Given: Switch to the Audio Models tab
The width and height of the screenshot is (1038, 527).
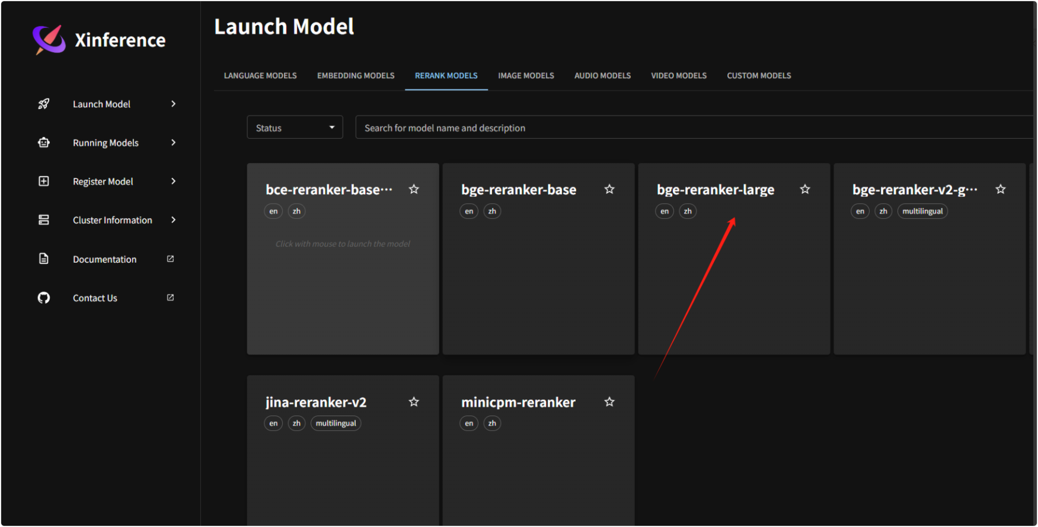Looking at the screenshot, I should point(602,76).
